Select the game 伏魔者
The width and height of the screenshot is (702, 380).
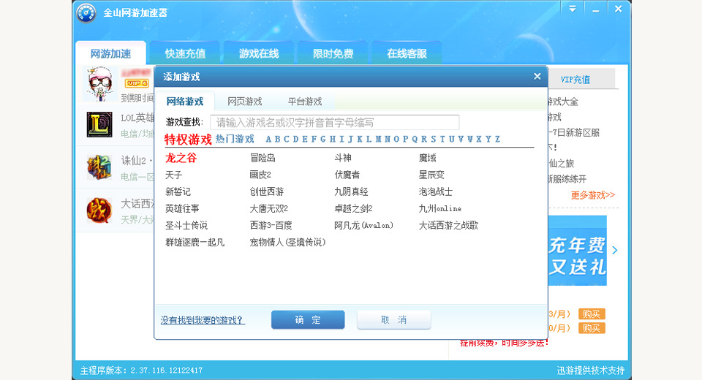[x=347, y=175]
